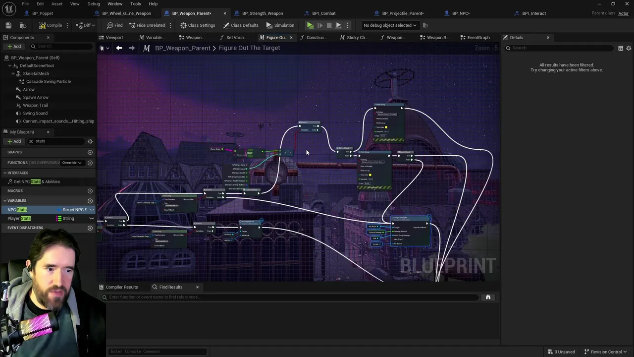Open the Diff dropdown
Image resolution: width=634 pixels, height=357 pixels.
86,25
